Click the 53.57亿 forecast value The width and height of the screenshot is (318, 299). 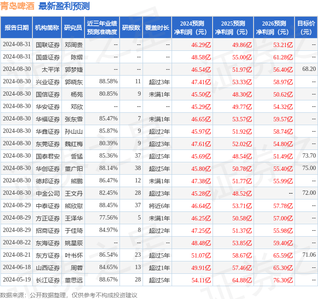tap(242, 119)
